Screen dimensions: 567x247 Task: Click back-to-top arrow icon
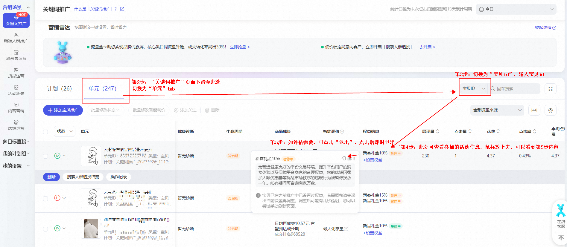pos(561,238)
